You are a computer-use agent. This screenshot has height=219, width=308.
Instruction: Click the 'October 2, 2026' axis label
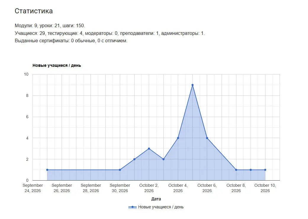(149, 188)
